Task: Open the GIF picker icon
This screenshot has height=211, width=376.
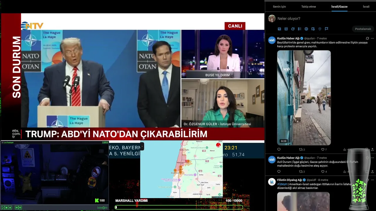Action: (x=286, y=29)
